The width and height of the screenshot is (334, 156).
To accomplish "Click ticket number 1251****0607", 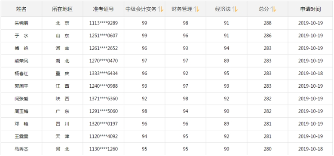I will tap(103, 36).
